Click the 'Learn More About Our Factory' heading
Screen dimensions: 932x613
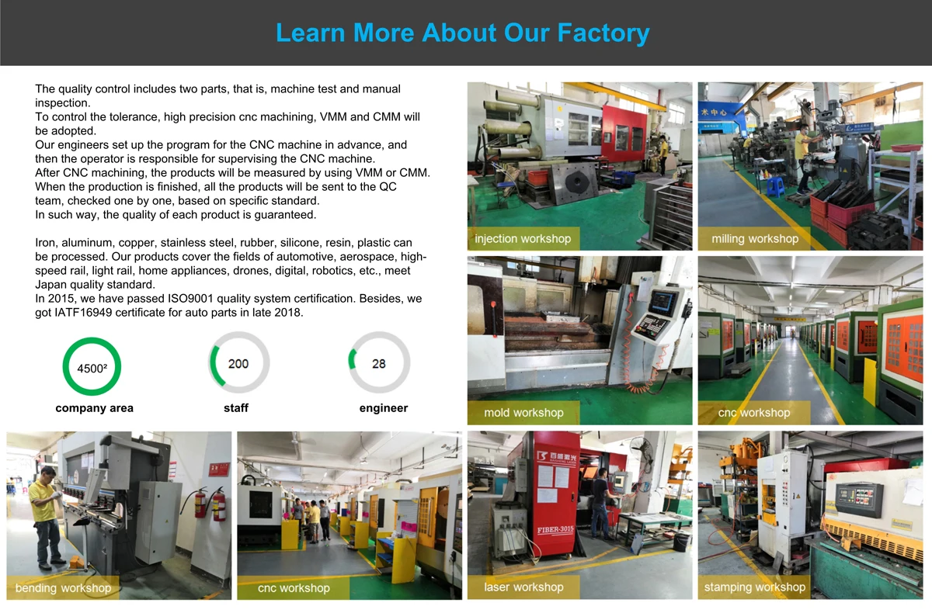[462, 33]
